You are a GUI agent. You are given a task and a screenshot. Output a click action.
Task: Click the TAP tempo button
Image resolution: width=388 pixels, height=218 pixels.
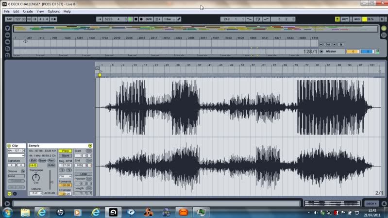[9, 19]
